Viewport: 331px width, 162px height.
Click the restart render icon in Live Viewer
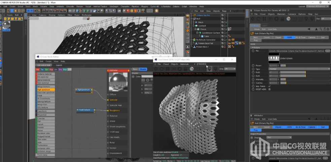[x=162, y=69]
